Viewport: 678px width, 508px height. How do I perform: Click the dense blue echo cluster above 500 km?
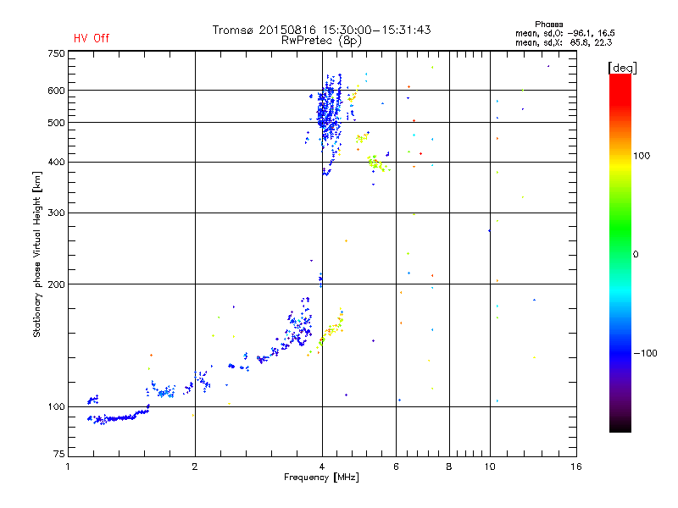click(330, 108)
